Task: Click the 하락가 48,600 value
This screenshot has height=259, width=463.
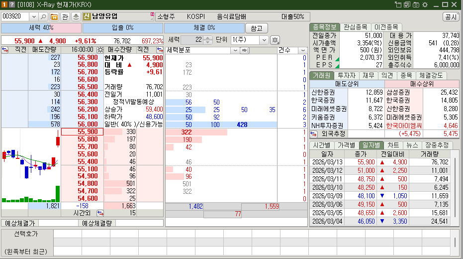Action: click(154, 117)
